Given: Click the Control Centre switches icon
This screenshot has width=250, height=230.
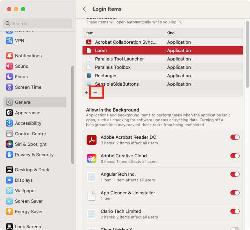Looking at the screenshot, I should point(9,134).
